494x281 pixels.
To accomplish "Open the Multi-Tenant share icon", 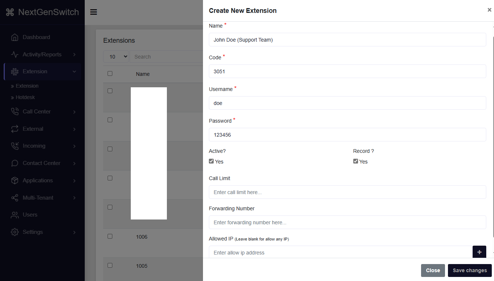I will click(15, 197).
